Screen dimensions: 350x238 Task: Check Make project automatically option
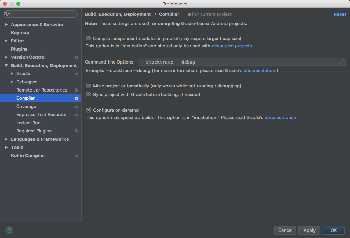(x=88, y=86)
